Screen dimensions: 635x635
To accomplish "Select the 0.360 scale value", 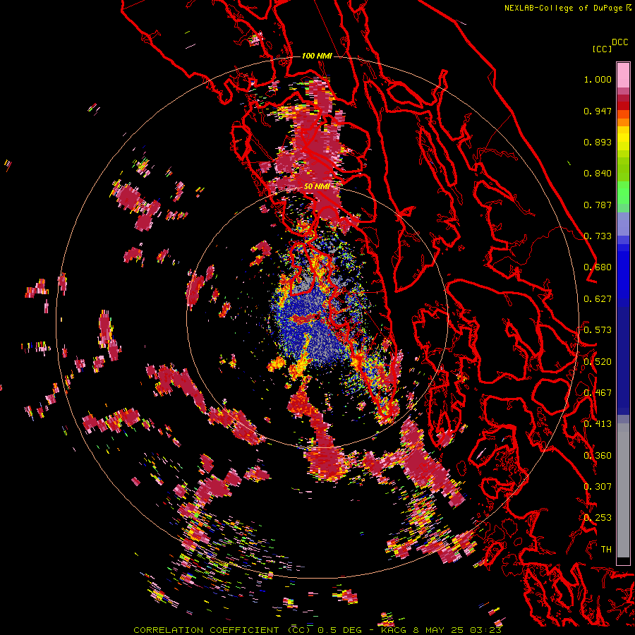I will pos(598,456).
